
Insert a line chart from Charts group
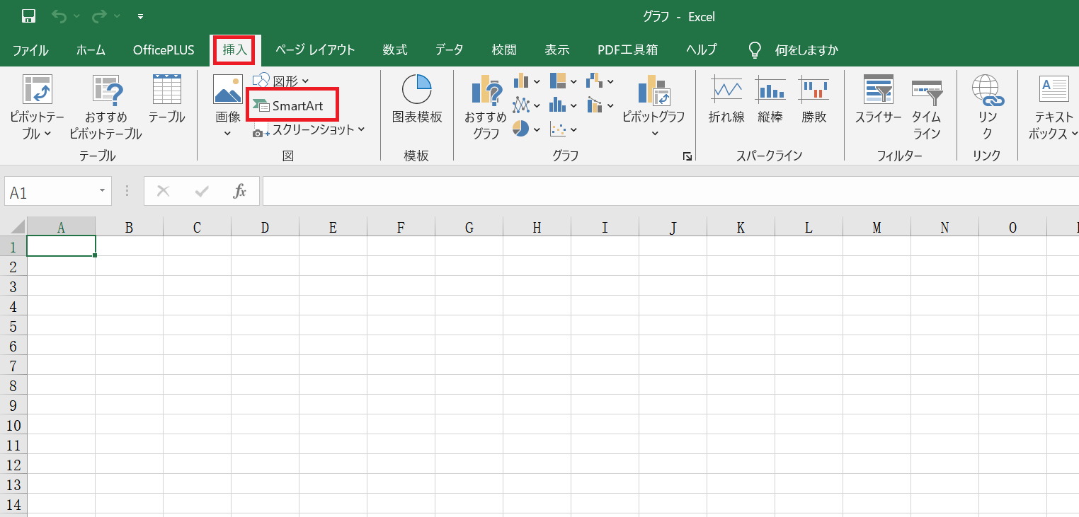527,105
